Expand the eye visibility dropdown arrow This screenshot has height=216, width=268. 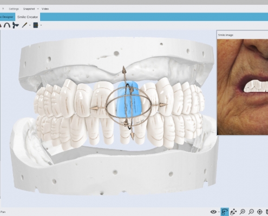(219, 212)
